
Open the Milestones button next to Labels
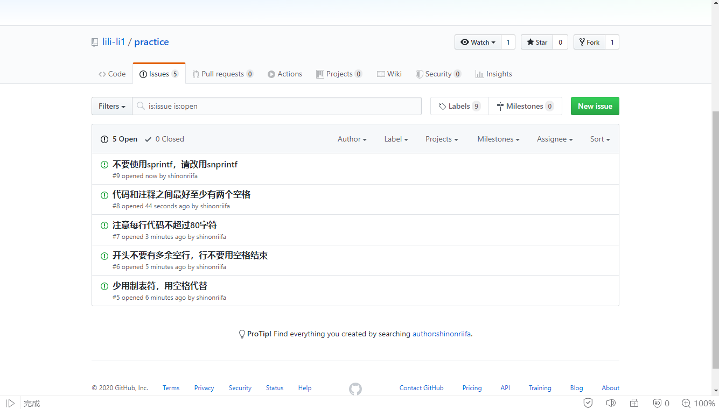pos(525,107)
